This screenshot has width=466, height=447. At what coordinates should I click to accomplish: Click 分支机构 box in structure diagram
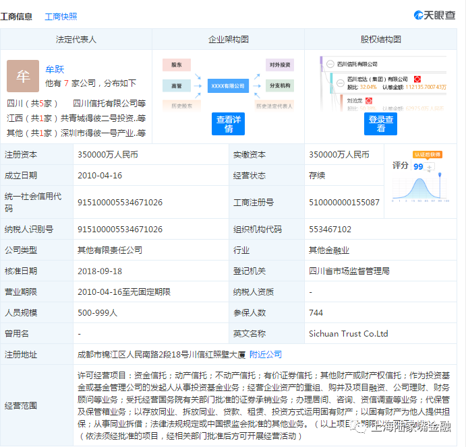point(280,85)
